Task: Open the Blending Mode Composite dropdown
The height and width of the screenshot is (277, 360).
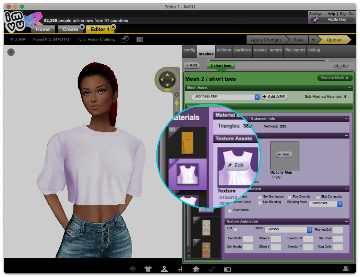Action: tap(325, 203)
